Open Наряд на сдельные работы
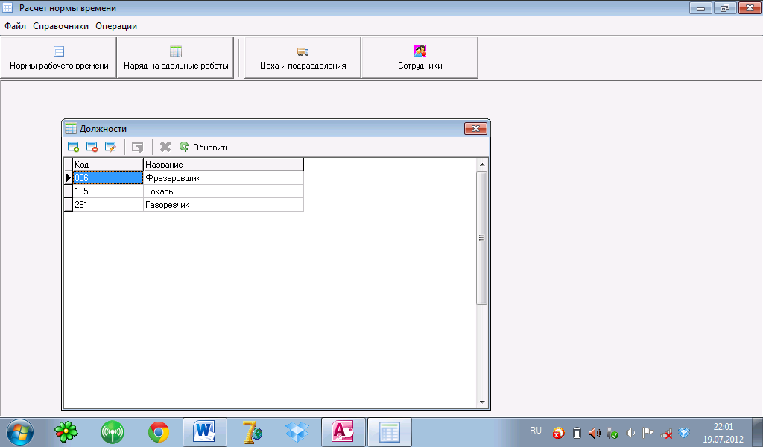Image resolution: width=763 pixels, height=447 pixels. tap(176, 57)
